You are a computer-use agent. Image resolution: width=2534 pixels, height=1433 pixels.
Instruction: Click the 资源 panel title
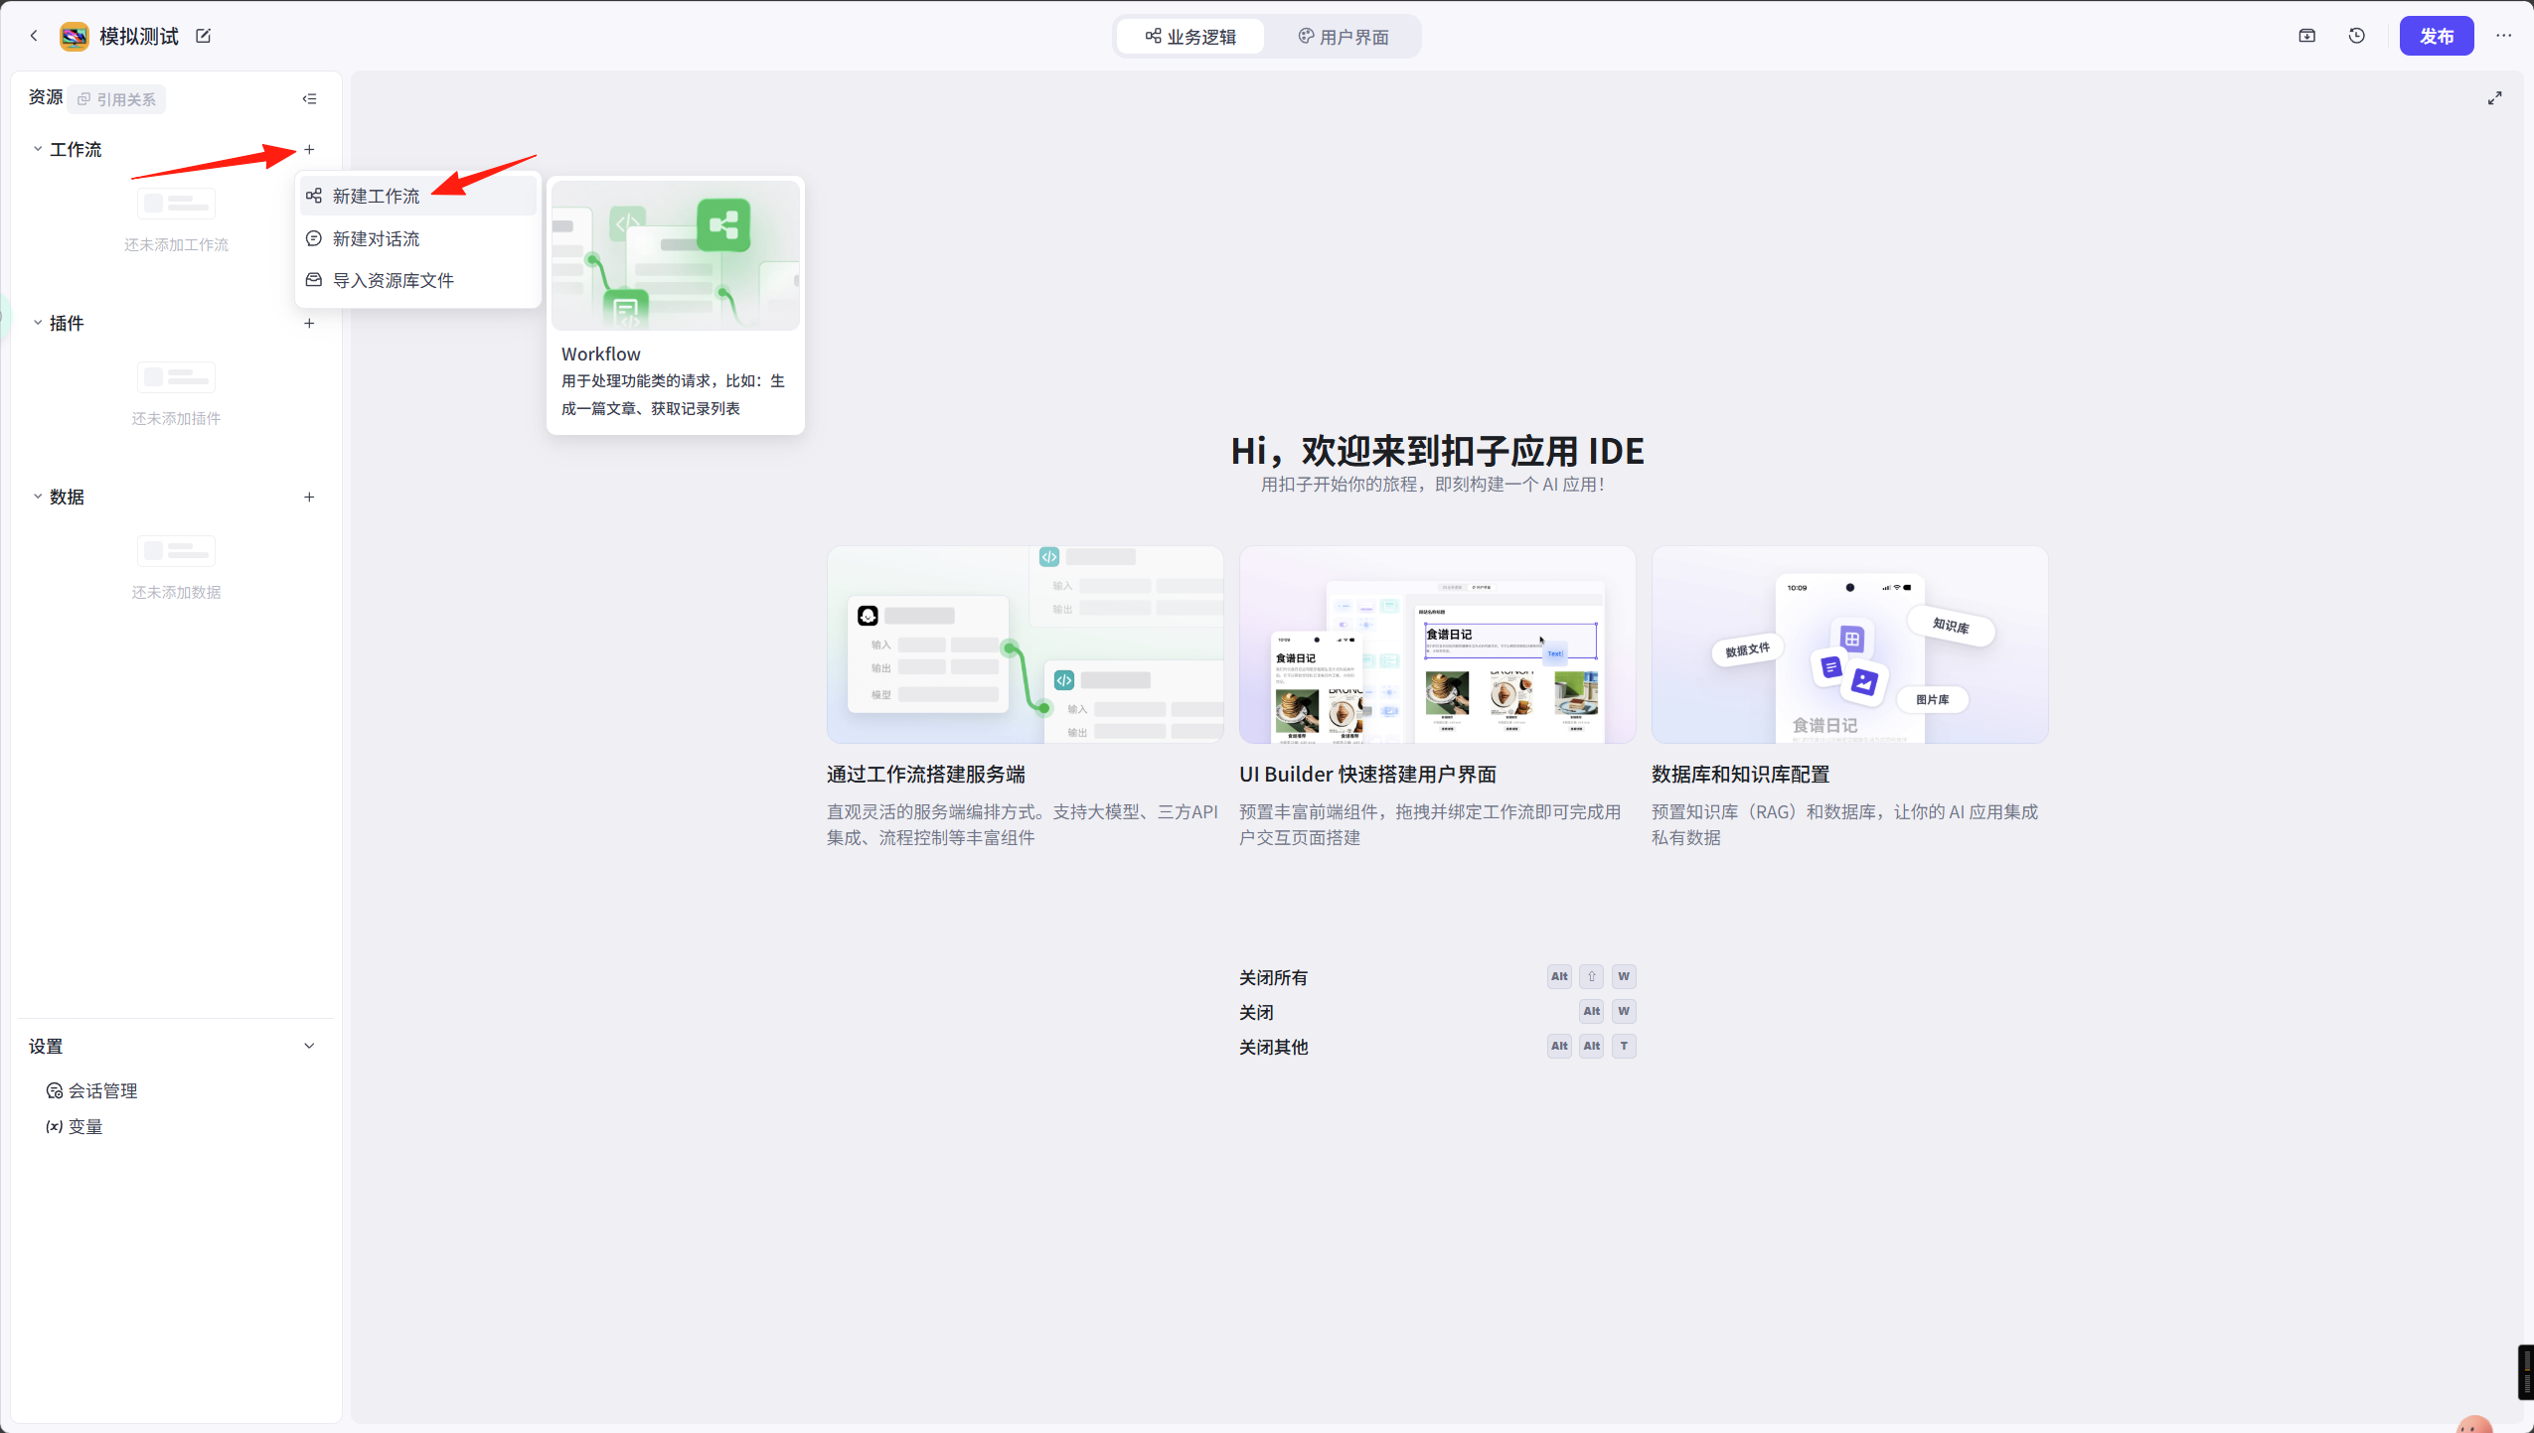(x=46, y=96)
